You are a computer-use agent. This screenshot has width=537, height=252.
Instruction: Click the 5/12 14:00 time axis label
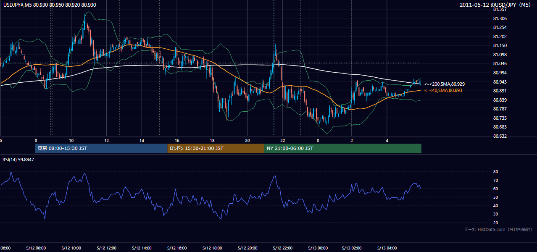[x=142, y=248]
